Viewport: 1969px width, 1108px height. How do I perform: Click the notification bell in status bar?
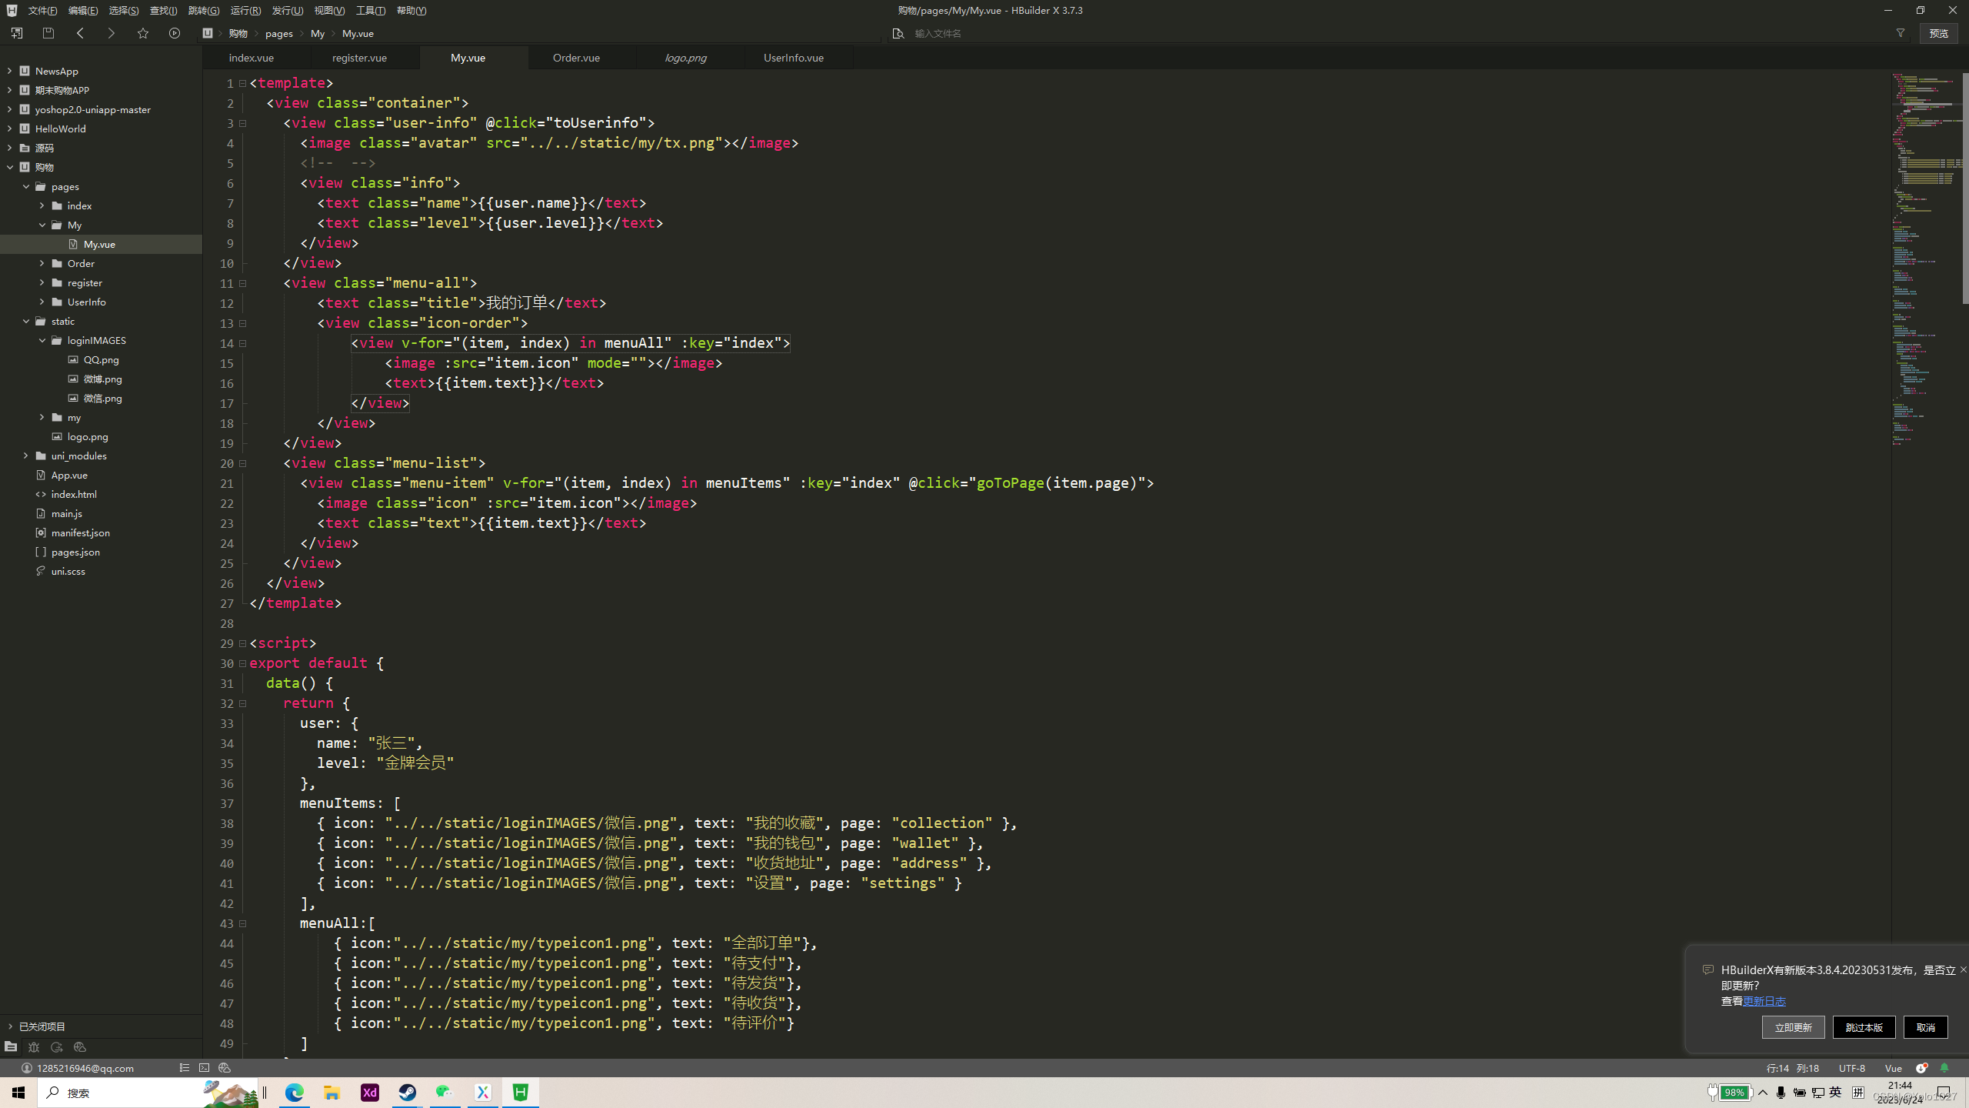(x=1944, y=1068)
